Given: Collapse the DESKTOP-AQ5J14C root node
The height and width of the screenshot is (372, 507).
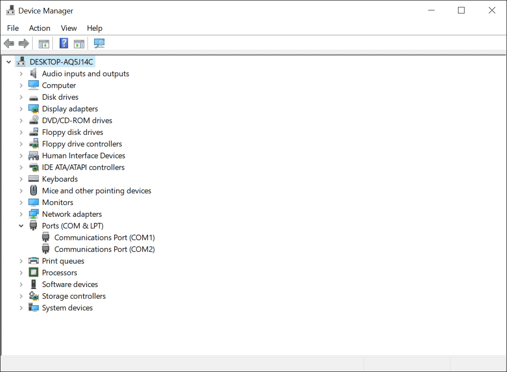Looking at the screenshot, I should coord(9,62).
